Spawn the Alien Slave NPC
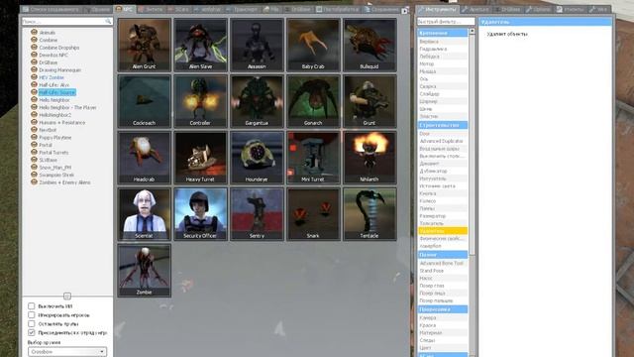 coord(200,45)
